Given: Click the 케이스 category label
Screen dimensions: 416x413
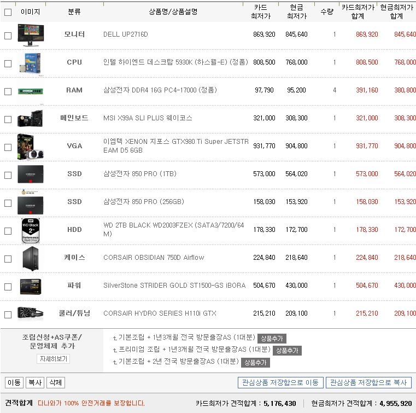Looking at the screenshot, I should [74, 257].
